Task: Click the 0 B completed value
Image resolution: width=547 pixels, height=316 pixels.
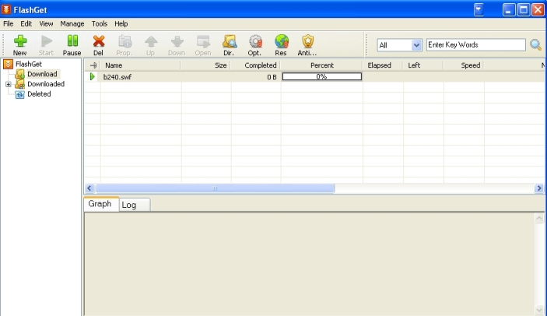Action: pos(272,77)
